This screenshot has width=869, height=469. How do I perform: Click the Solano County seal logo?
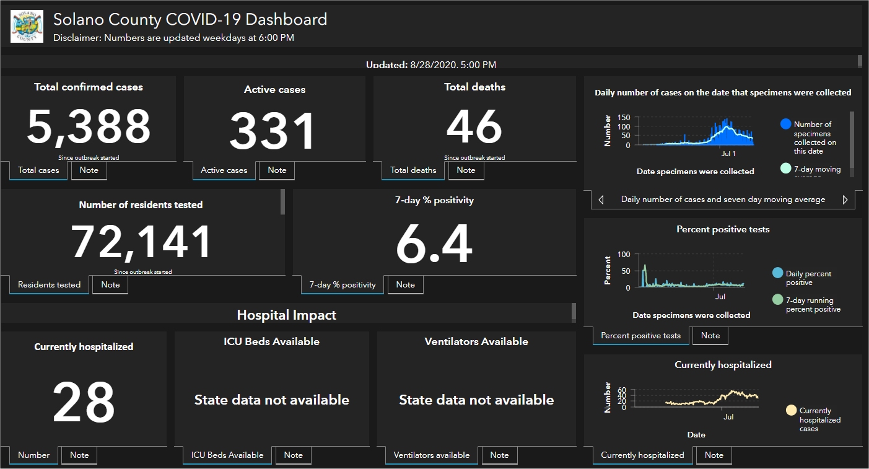27,26
